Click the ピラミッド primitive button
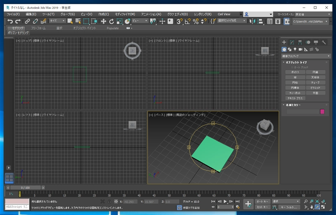Screen dimensions: 336x215 pyautogui.click(x=315, y=88)
